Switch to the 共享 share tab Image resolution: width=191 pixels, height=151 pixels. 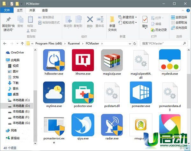[32, 11]
